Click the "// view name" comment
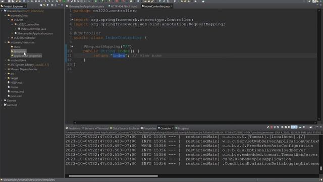The image size is (323, 182). pos(147,56)
